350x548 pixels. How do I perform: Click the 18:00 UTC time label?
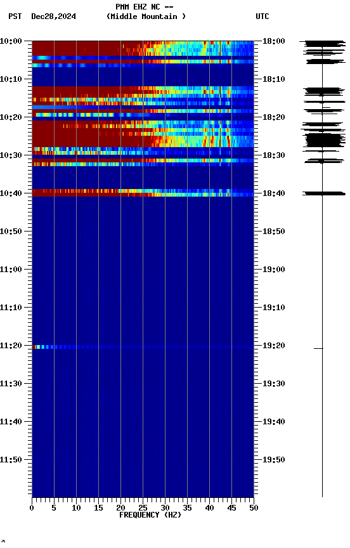coord(274,41)
